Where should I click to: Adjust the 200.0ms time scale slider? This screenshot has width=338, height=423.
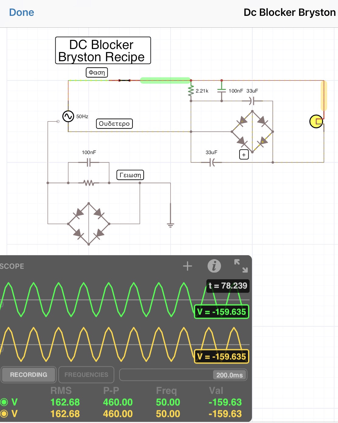(183, 375)
